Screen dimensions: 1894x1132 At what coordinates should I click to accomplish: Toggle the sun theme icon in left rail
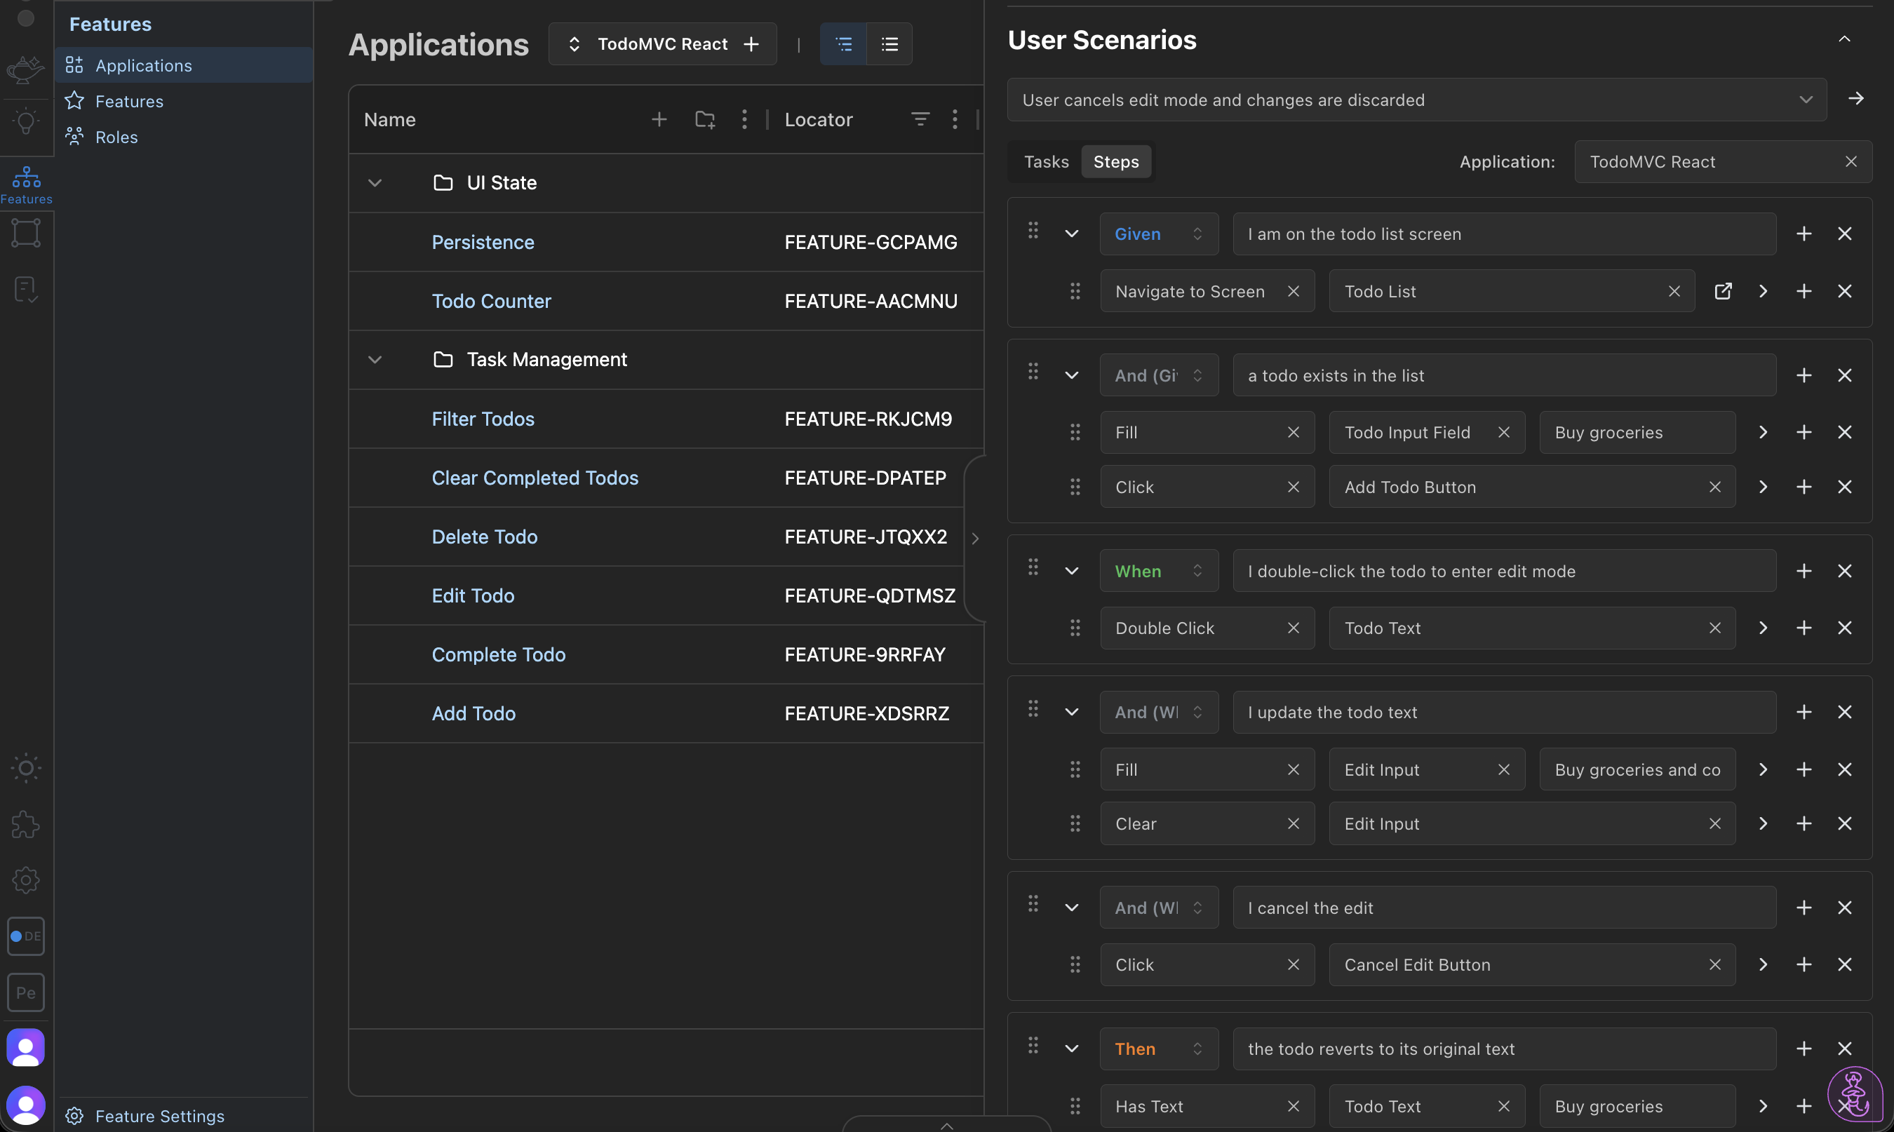[x=25, y=768]
